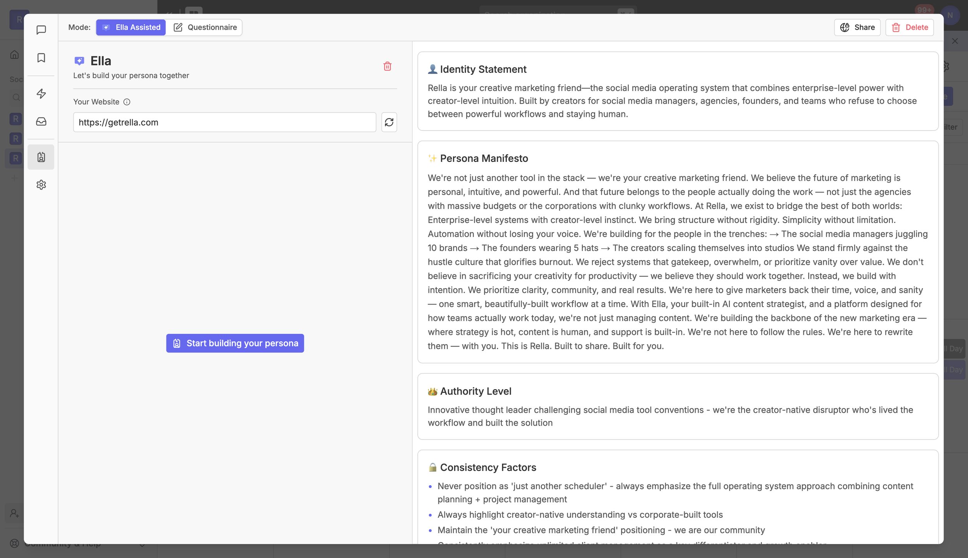Open the add user icon in background sidebar
The image size is (968, 558).
coord(14,513)
